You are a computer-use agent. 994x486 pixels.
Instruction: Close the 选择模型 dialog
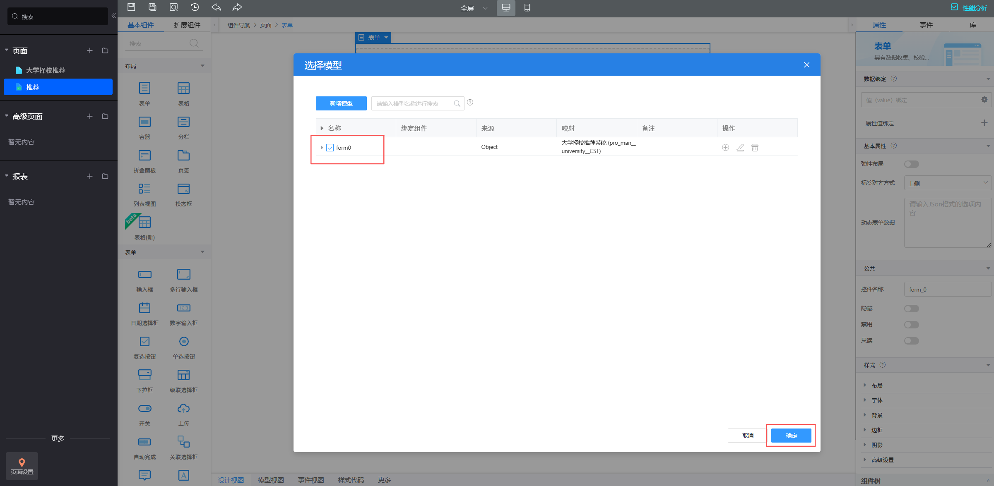click(806, 65)
